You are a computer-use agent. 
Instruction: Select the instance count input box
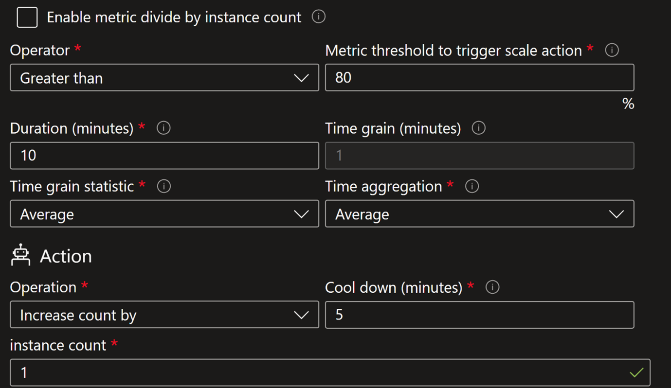[x=316, y=372]
